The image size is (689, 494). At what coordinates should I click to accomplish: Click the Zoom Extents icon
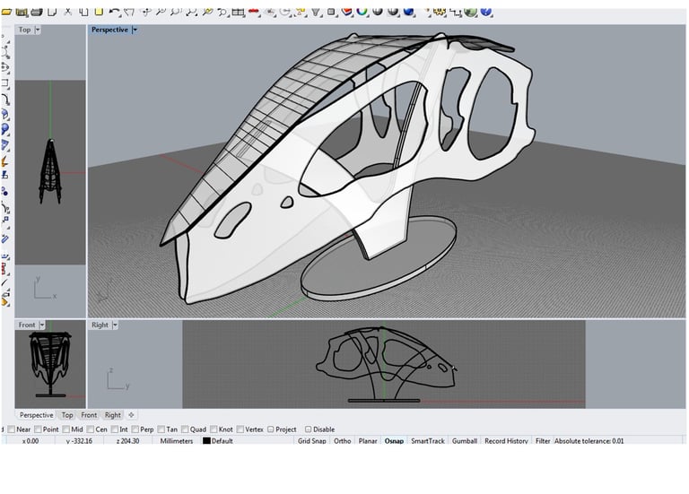pos(191,12)
